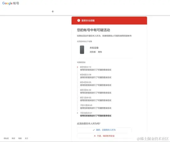Select the 8月8日23:28 activity entry
The height and width of the screenshot is (142, 170).
(95, 76)
